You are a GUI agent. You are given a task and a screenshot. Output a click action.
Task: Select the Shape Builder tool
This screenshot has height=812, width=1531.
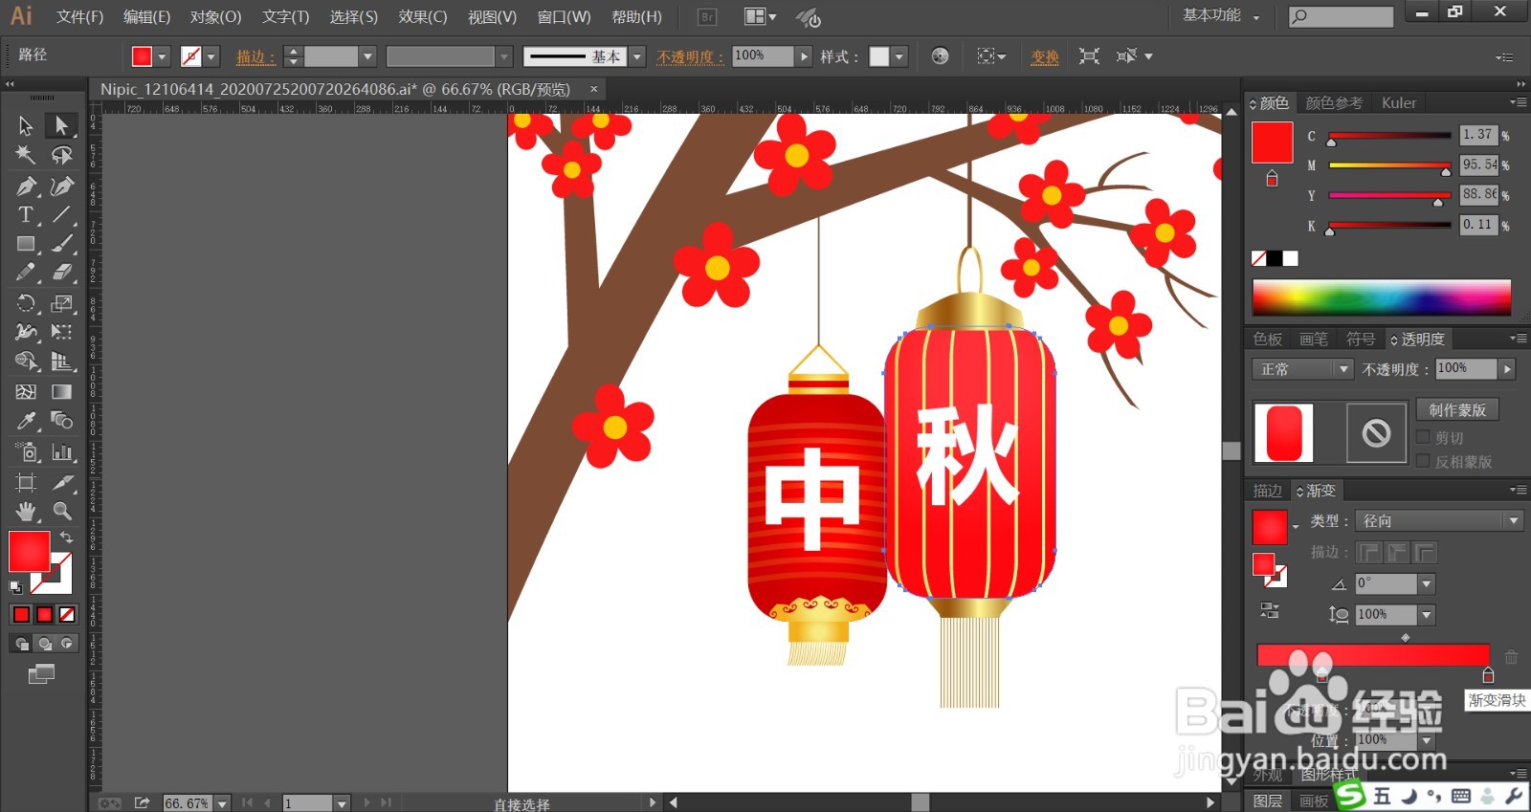pyautogui.click(x=26, y=362)
